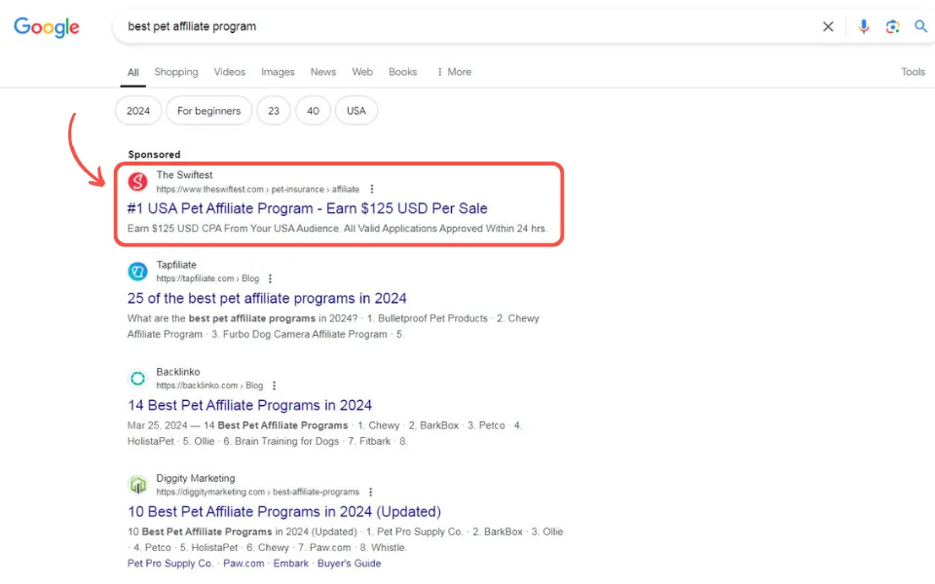Open '14 Best Pet Affiliate Programs in 2024'

(x=249, y=405)
